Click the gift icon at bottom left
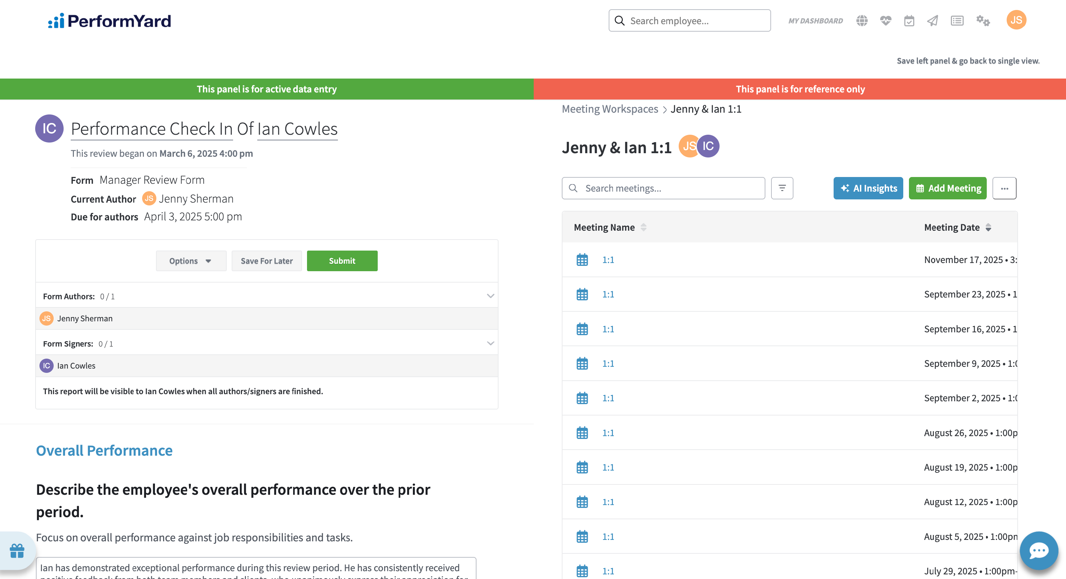The height and width of the screenshot is (579, 1066). click(x=17, y=551)
